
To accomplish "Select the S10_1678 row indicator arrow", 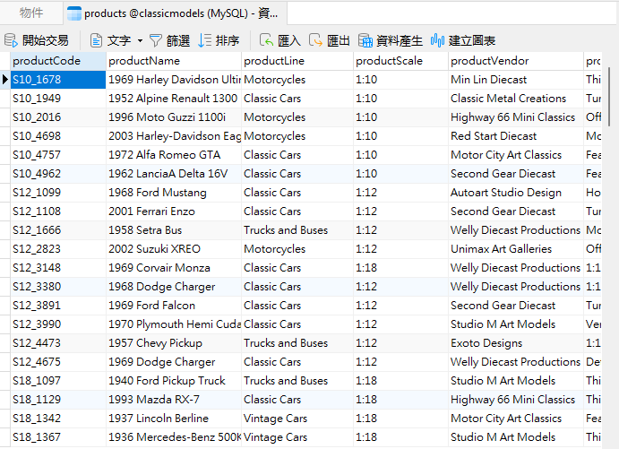I will [5, 80].
